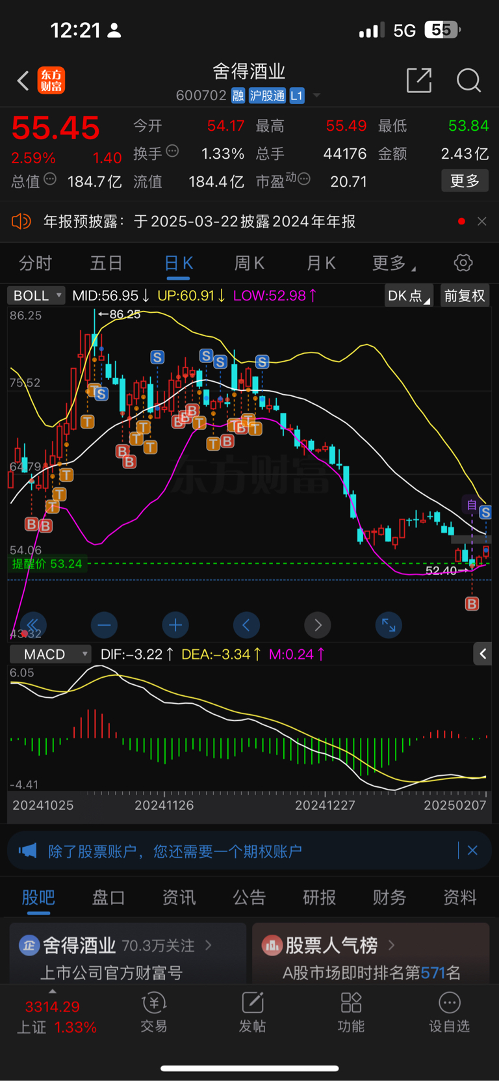
Task: Tap 市盈 info smiley icon
Action: tap(303, 179)
